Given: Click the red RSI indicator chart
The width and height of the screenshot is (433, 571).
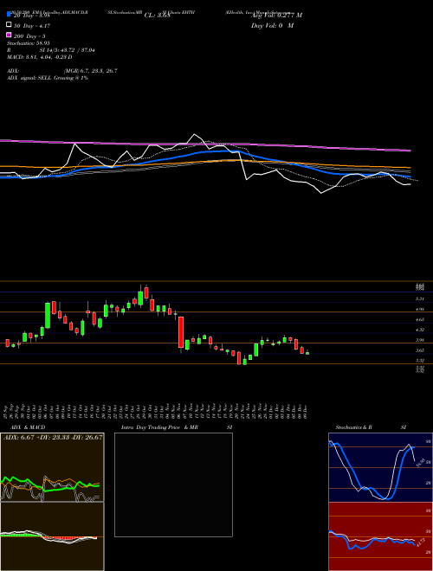Looking at the screenshot, I should click(380, 536).
